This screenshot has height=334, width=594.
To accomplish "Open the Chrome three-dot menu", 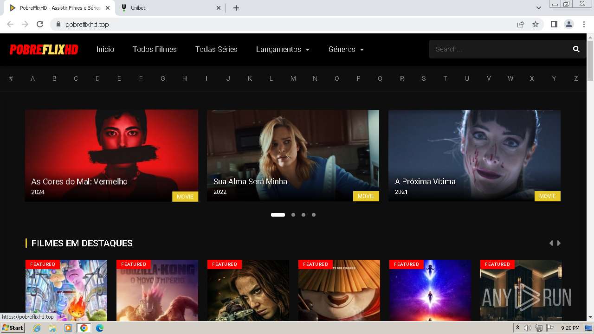I will pos(584,24).
